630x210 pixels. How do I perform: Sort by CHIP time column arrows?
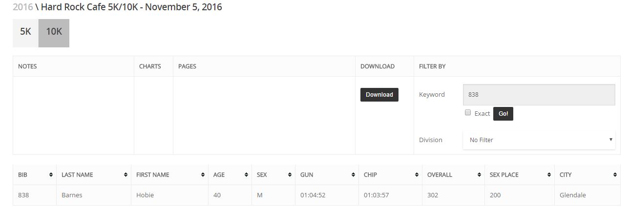coord(417,175)
